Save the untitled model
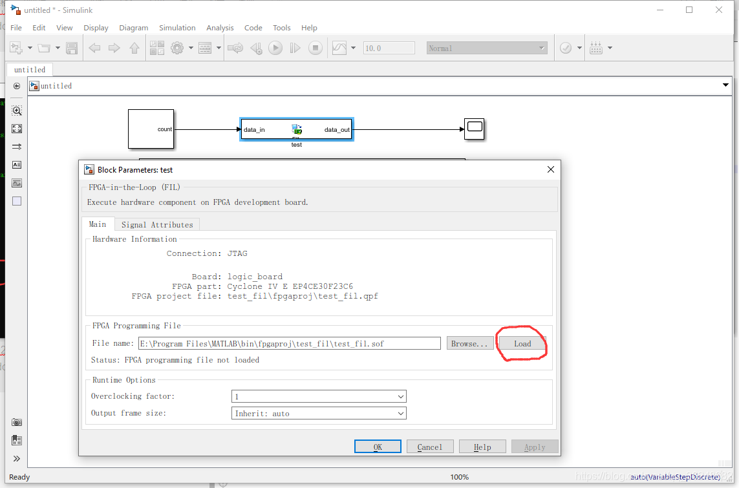The width and height of the screenshot is (739, 488). [72, 47]
